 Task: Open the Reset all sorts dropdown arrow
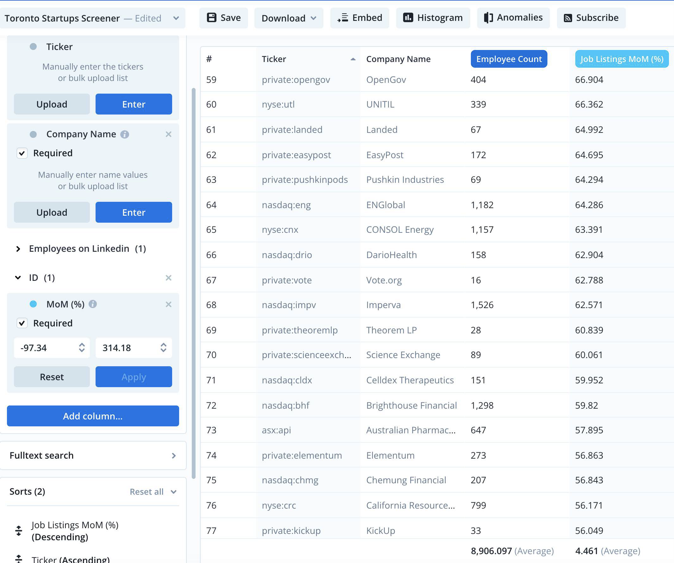point(174,492)
